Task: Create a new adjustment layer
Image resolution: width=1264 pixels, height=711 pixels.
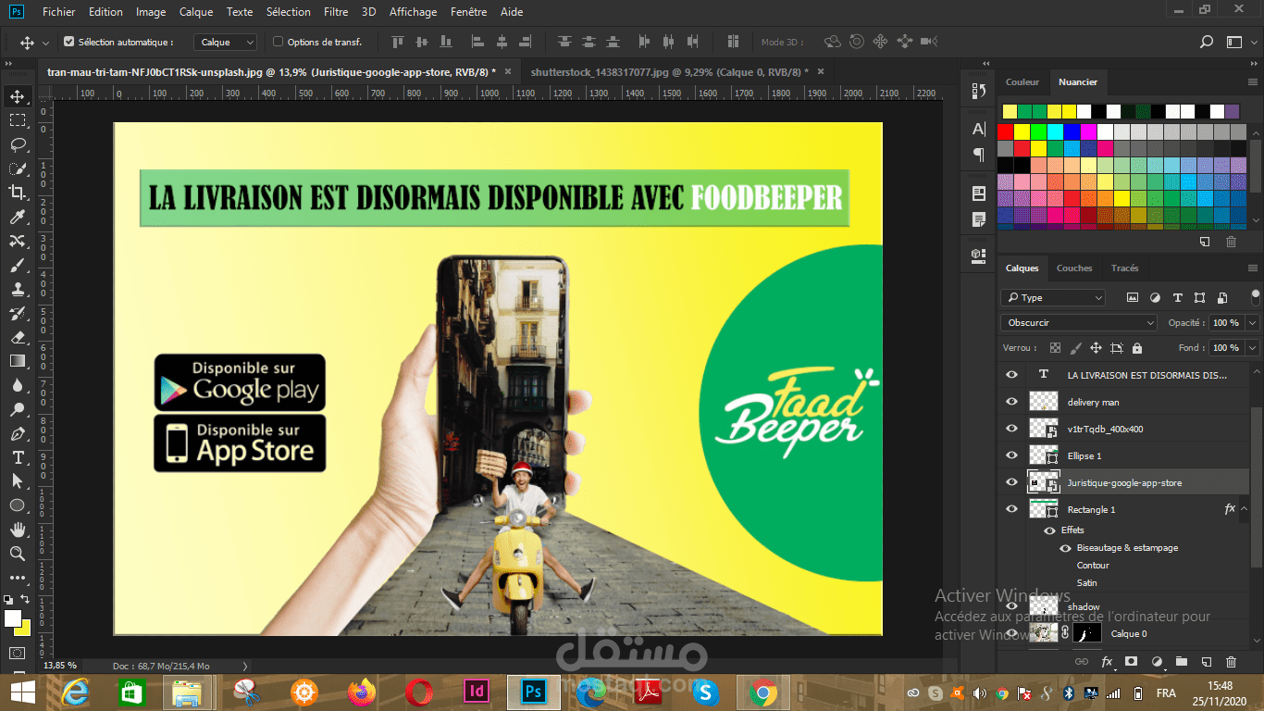Action: (x=1156, y=662)
